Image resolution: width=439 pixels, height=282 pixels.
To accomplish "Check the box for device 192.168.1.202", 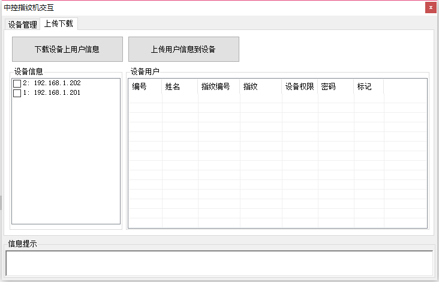I will (17, 83).
